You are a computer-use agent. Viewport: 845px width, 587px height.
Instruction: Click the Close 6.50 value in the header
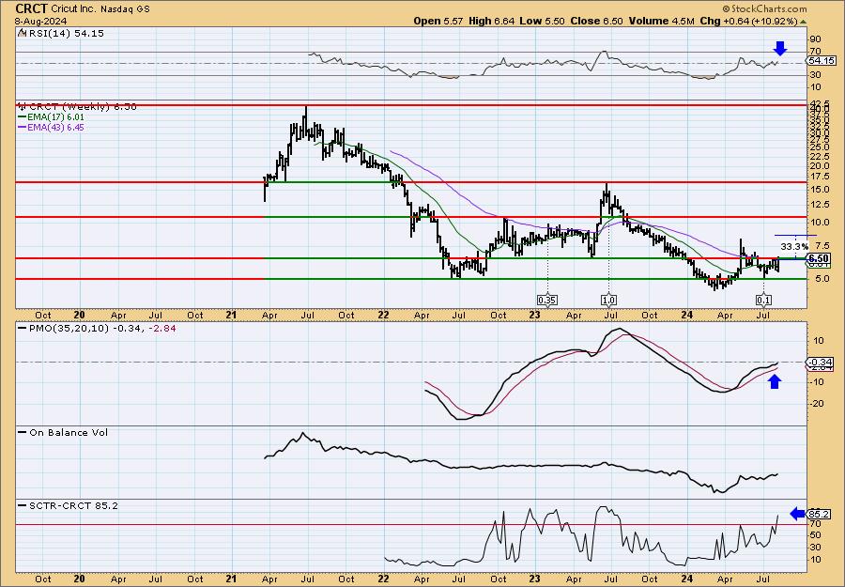[x=599, y=22]
